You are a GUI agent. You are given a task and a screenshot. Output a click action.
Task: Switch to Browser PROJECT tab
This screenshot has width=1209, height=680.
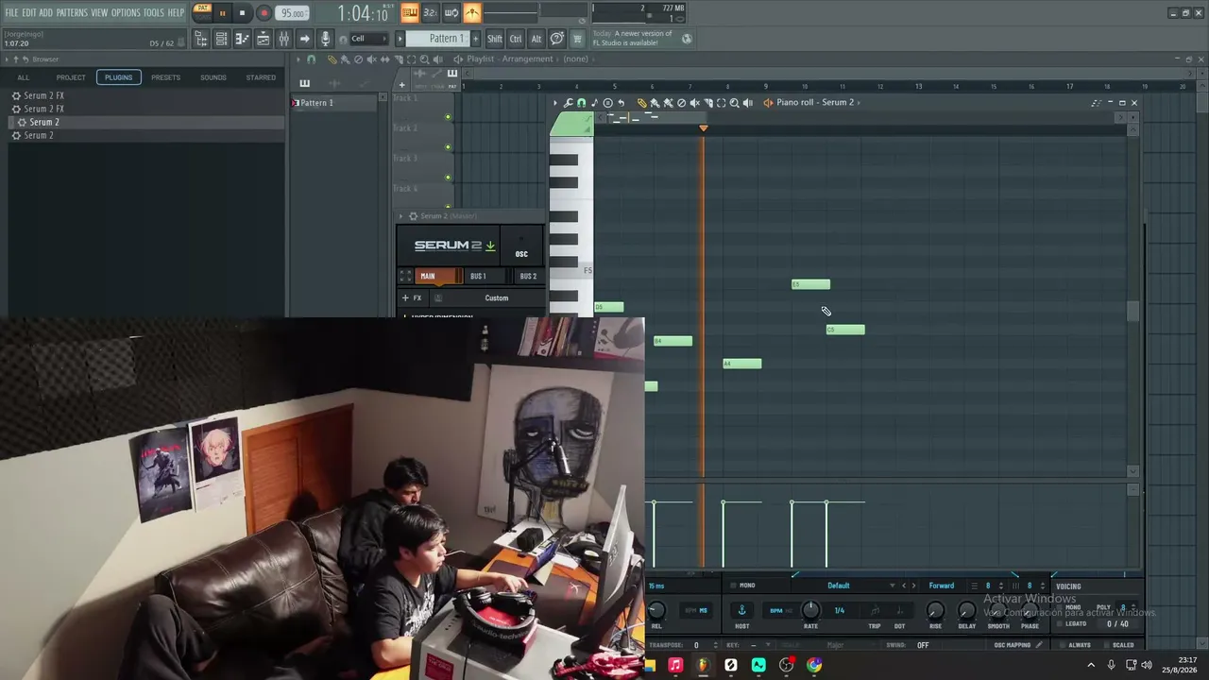point(71,77)
